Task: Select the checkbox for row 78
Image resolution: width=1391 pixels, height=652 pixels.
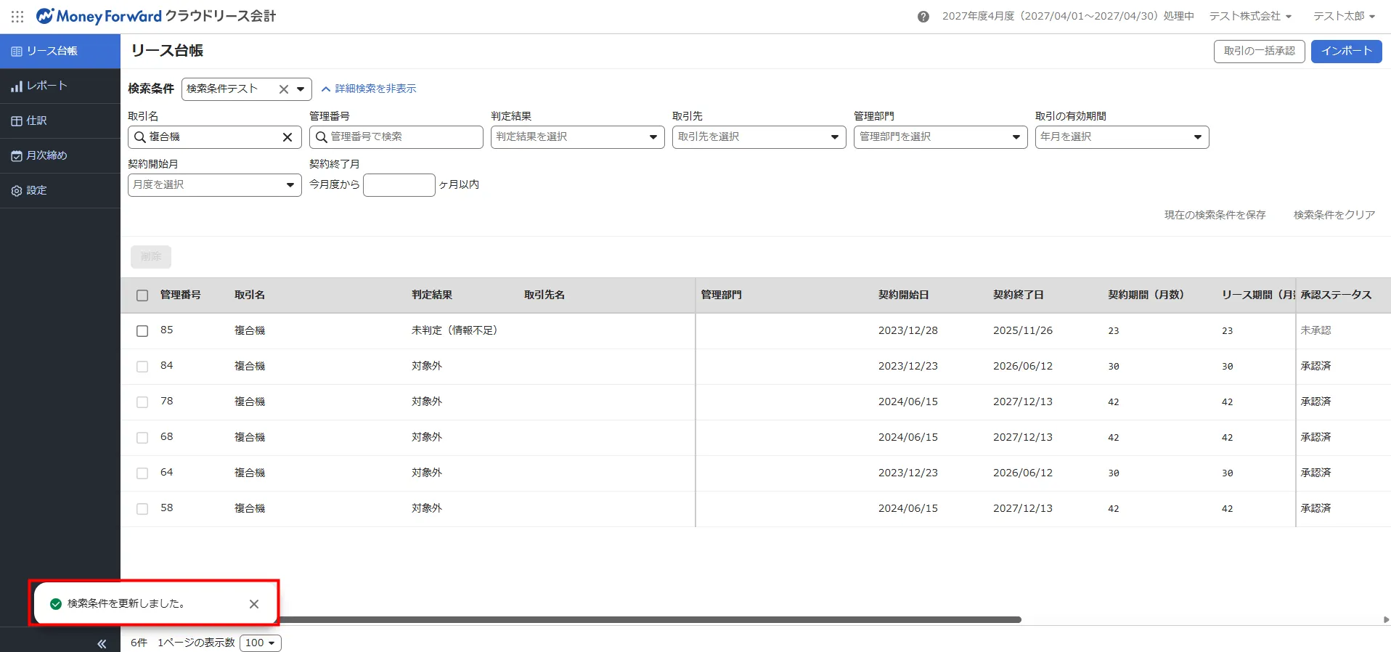Action: (x=142, y=402)
